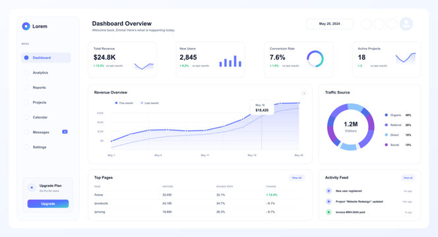438x237 pixels.
Task: Click the green invoice paid activity icon
Action: click(328, 212)
